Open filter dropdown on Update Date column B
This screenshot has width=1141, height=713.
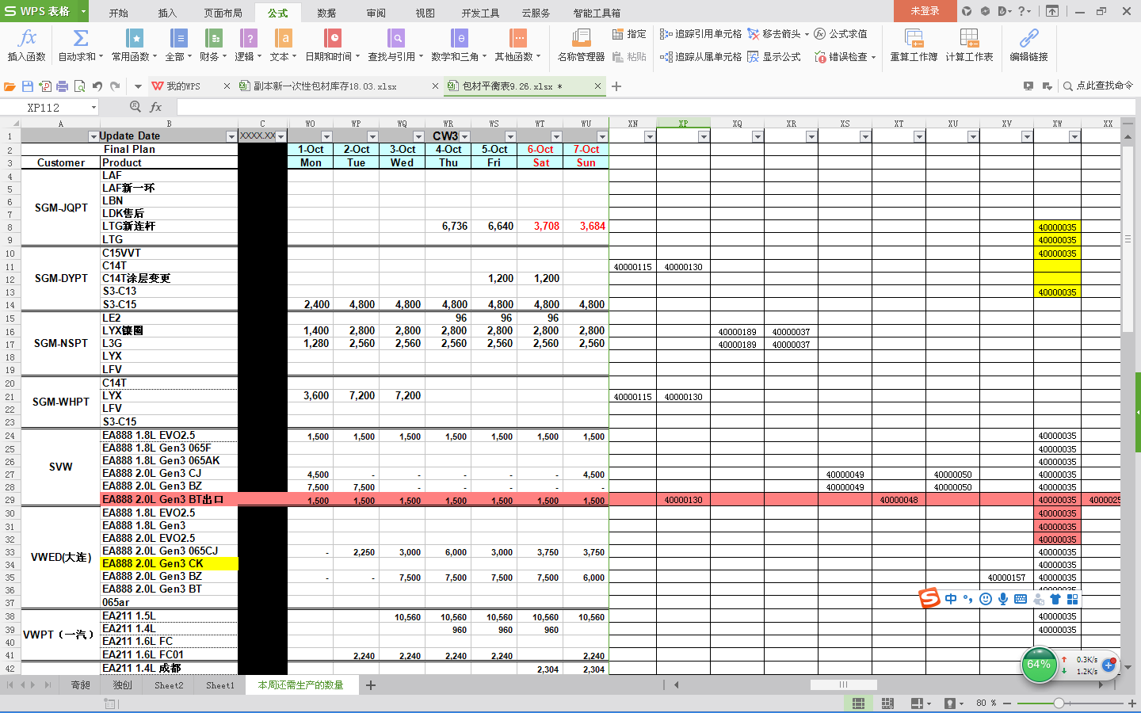tap(231, 137)
